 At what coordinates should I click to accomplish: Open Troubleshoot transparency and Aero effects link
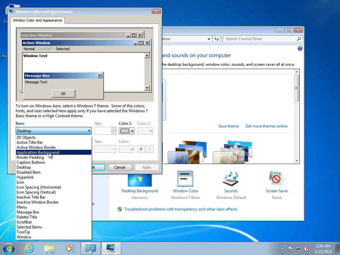pos(181,209)
